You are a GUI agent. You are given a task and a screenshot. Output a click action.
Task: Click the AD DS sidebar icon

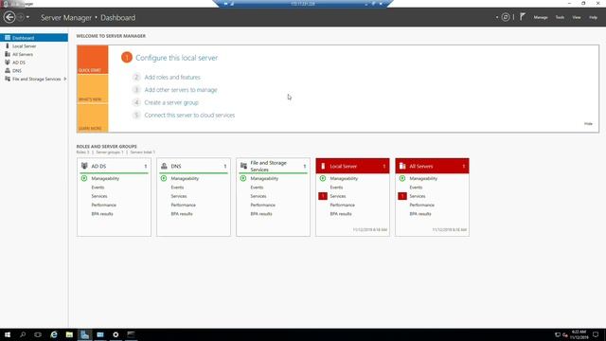[8, 63]
